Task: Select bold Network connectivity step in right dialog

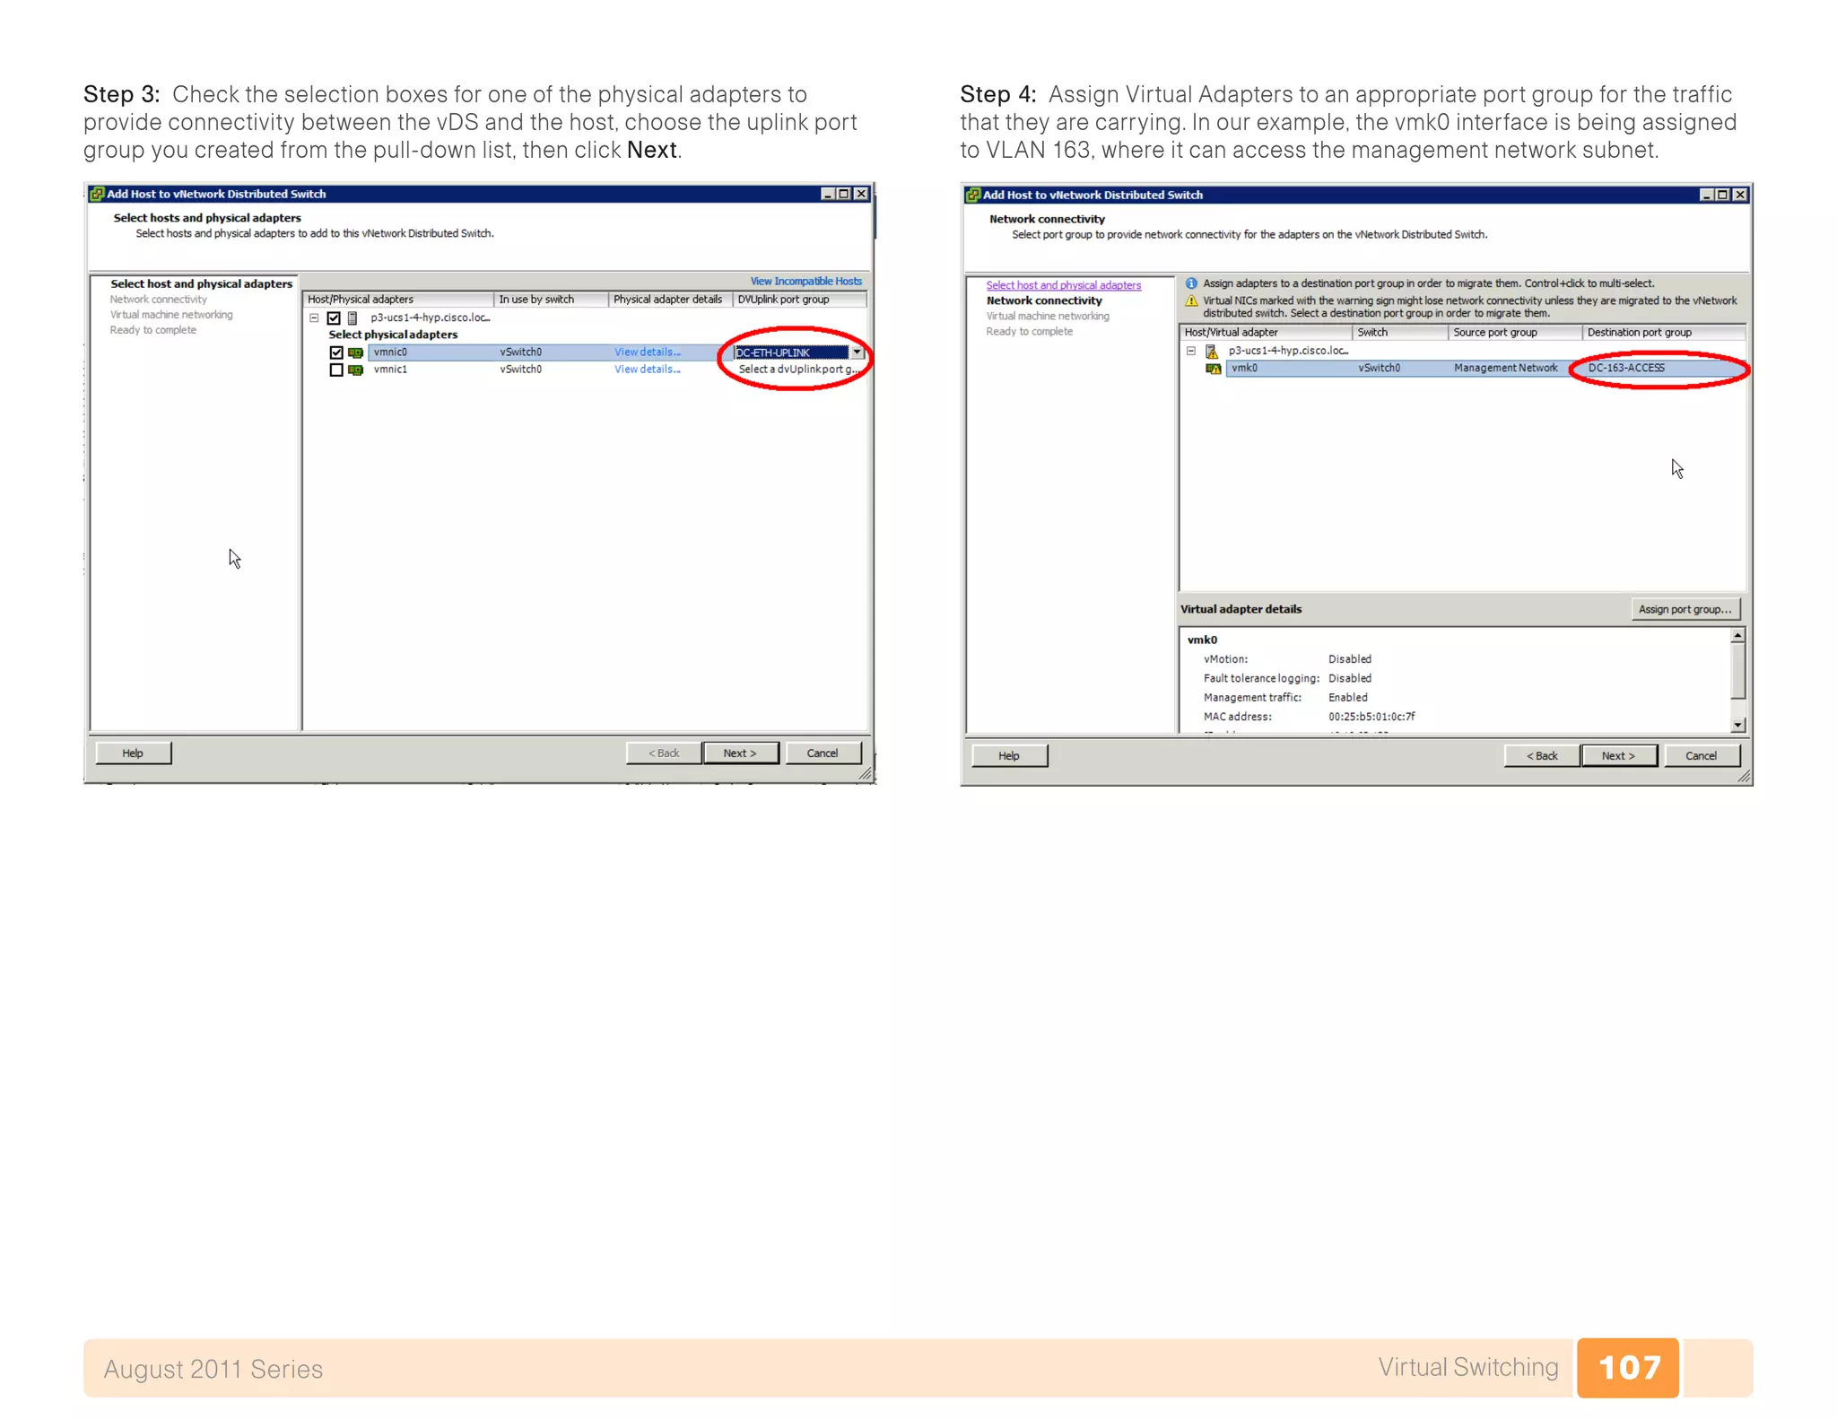Action: tap(1044, 301)
